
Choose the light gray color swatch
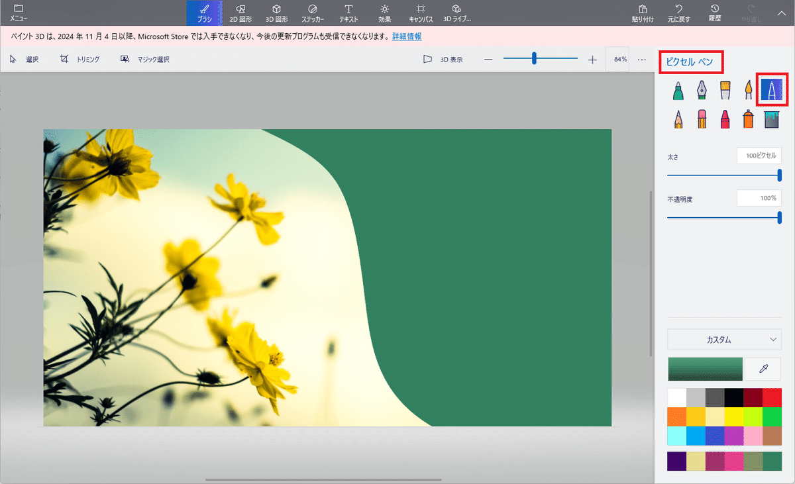pyautogui.click(x=696, y=398)
